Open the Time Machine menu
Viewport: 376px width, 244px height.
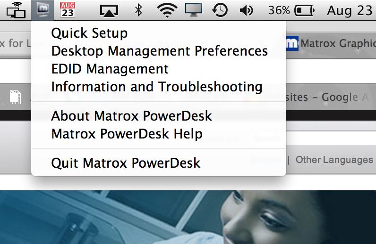(x=220, y=10)
